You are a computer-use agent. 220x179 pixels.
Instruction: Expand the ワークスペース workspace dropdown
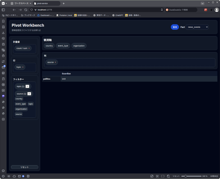(x=21, y=3)
